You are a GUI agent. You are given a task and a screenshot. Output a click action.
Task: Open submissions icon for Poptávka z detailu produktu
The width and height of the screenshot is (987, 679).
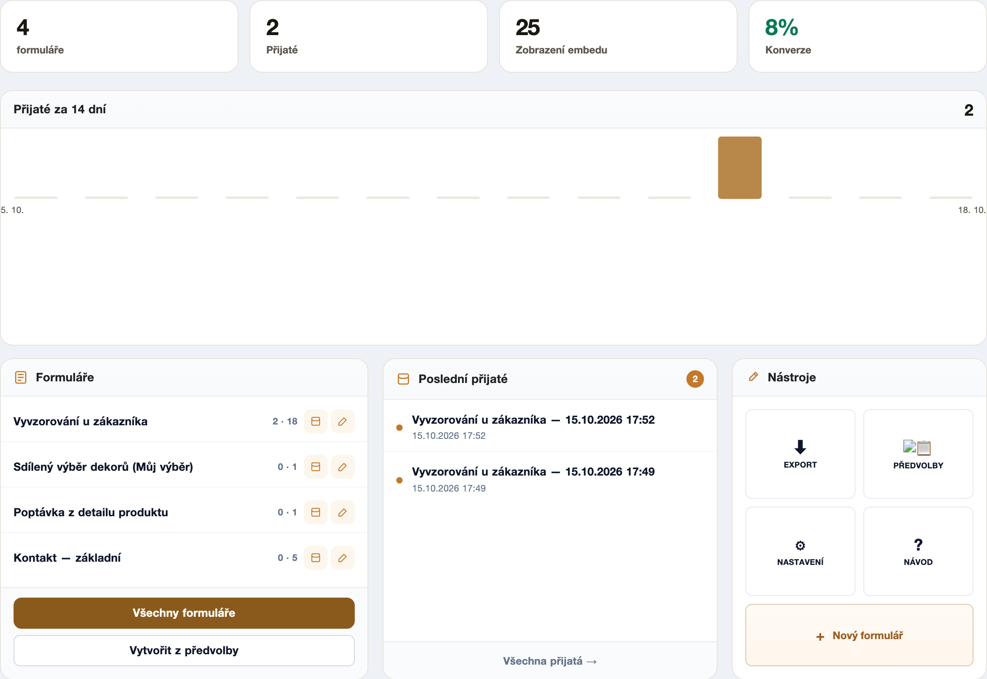[315, 512]
